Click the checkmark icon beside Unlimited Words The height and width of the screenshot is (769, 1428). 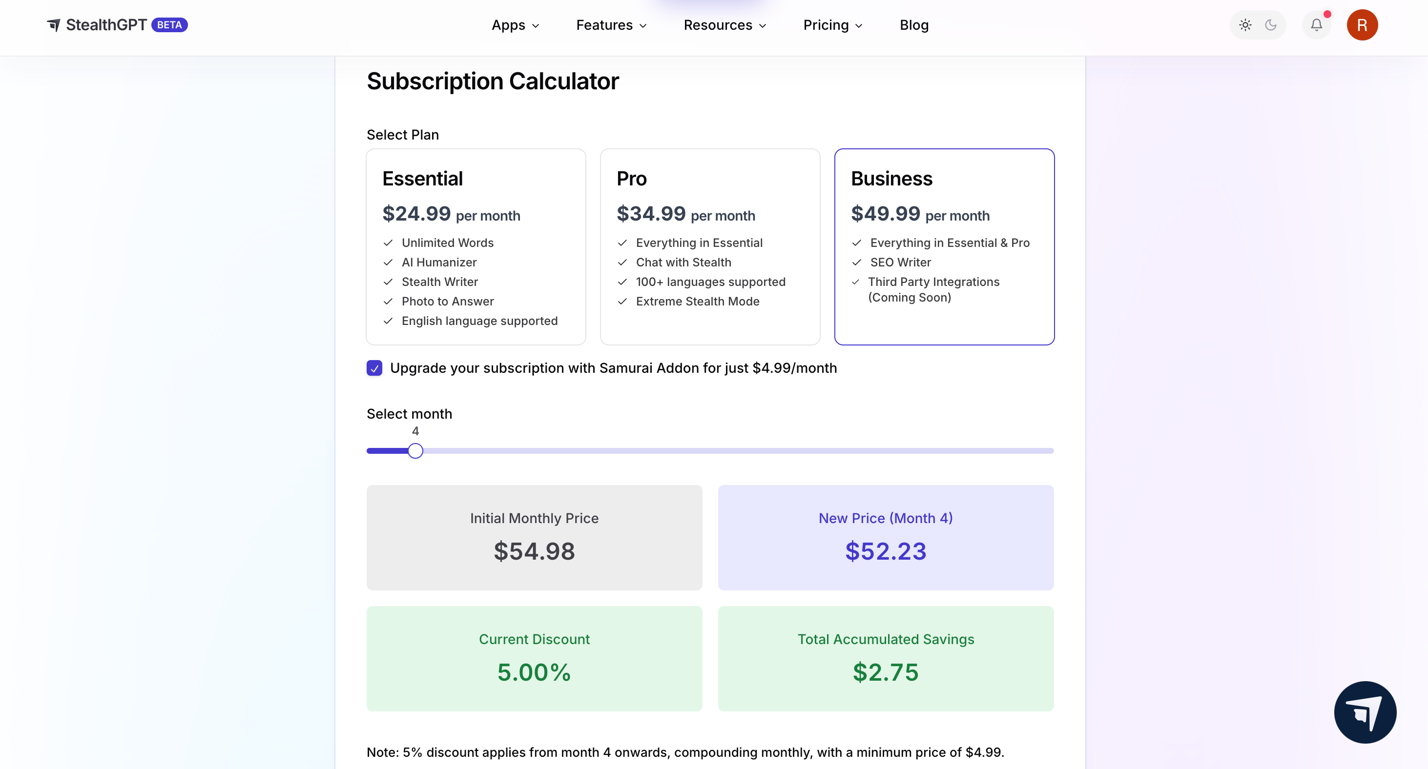[388, 243]
